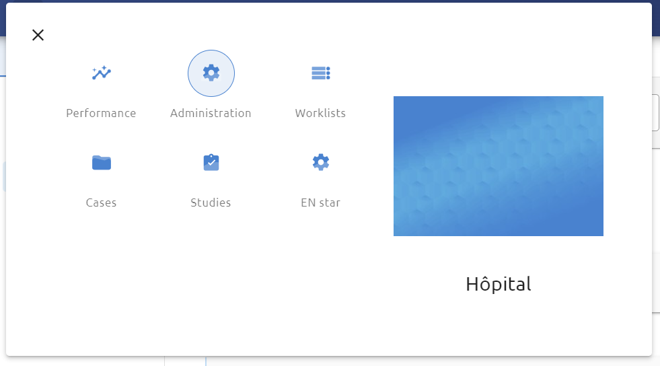Viewport: 660px width, 366px height.
Task: Click the light blue tab sliver at left edge
Action: coord(4,177)
